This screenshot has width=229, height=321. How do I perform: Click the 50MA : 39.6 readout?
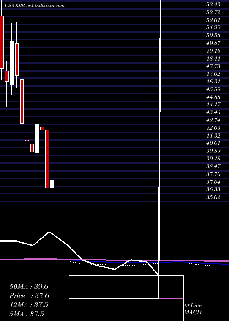28,287
